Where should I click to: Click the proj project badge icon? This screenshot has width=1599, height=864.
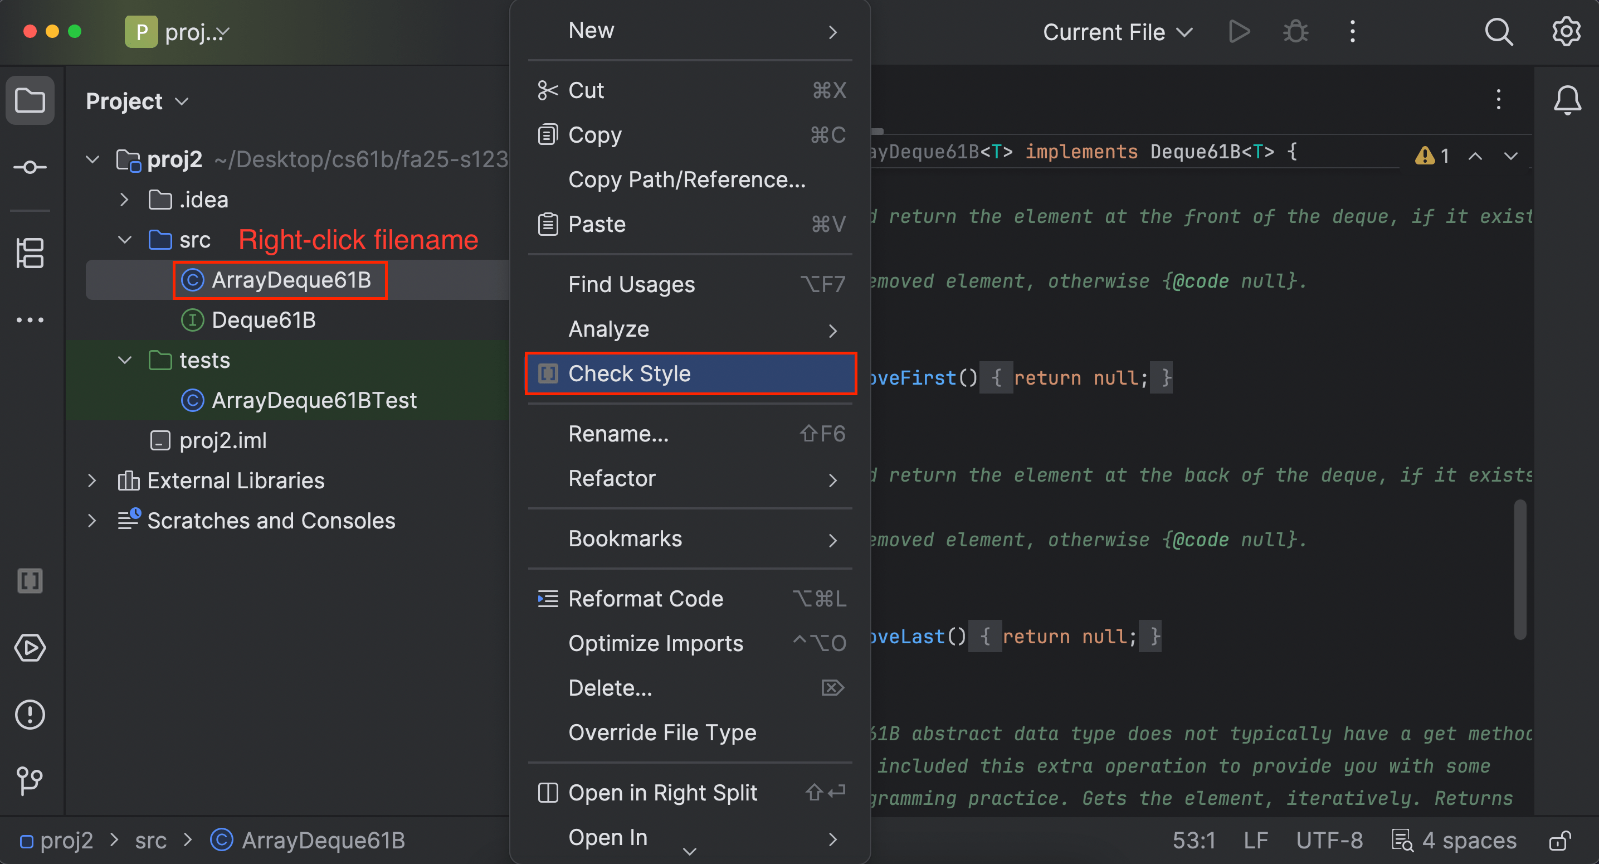142,32
